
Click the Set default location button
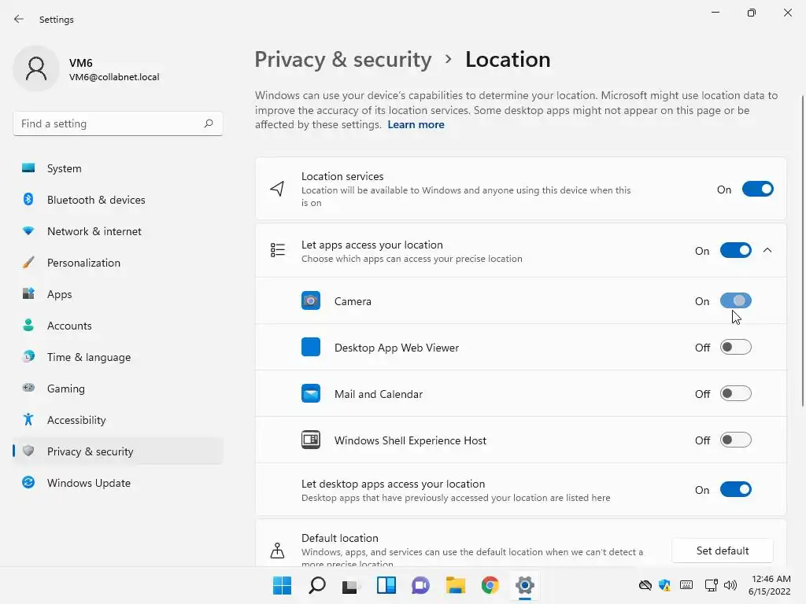tap(723, 551)
